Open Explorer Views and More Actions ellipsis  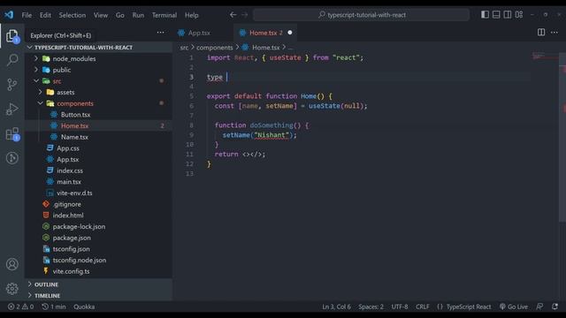pyautogui.click(x=160, y=33)
